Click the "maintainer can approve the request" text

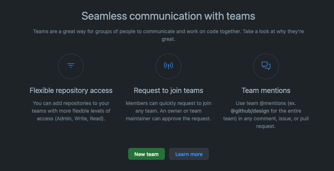tap(168, 118)
